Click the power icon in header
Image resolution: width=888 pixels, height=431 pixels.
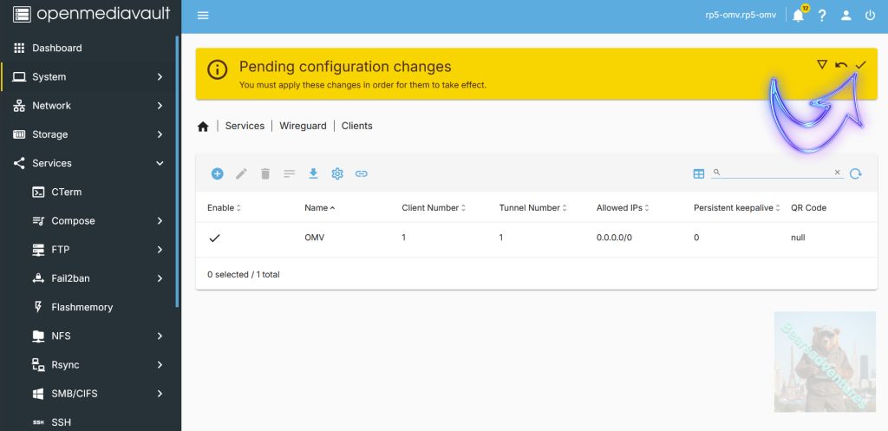(870, 16)
